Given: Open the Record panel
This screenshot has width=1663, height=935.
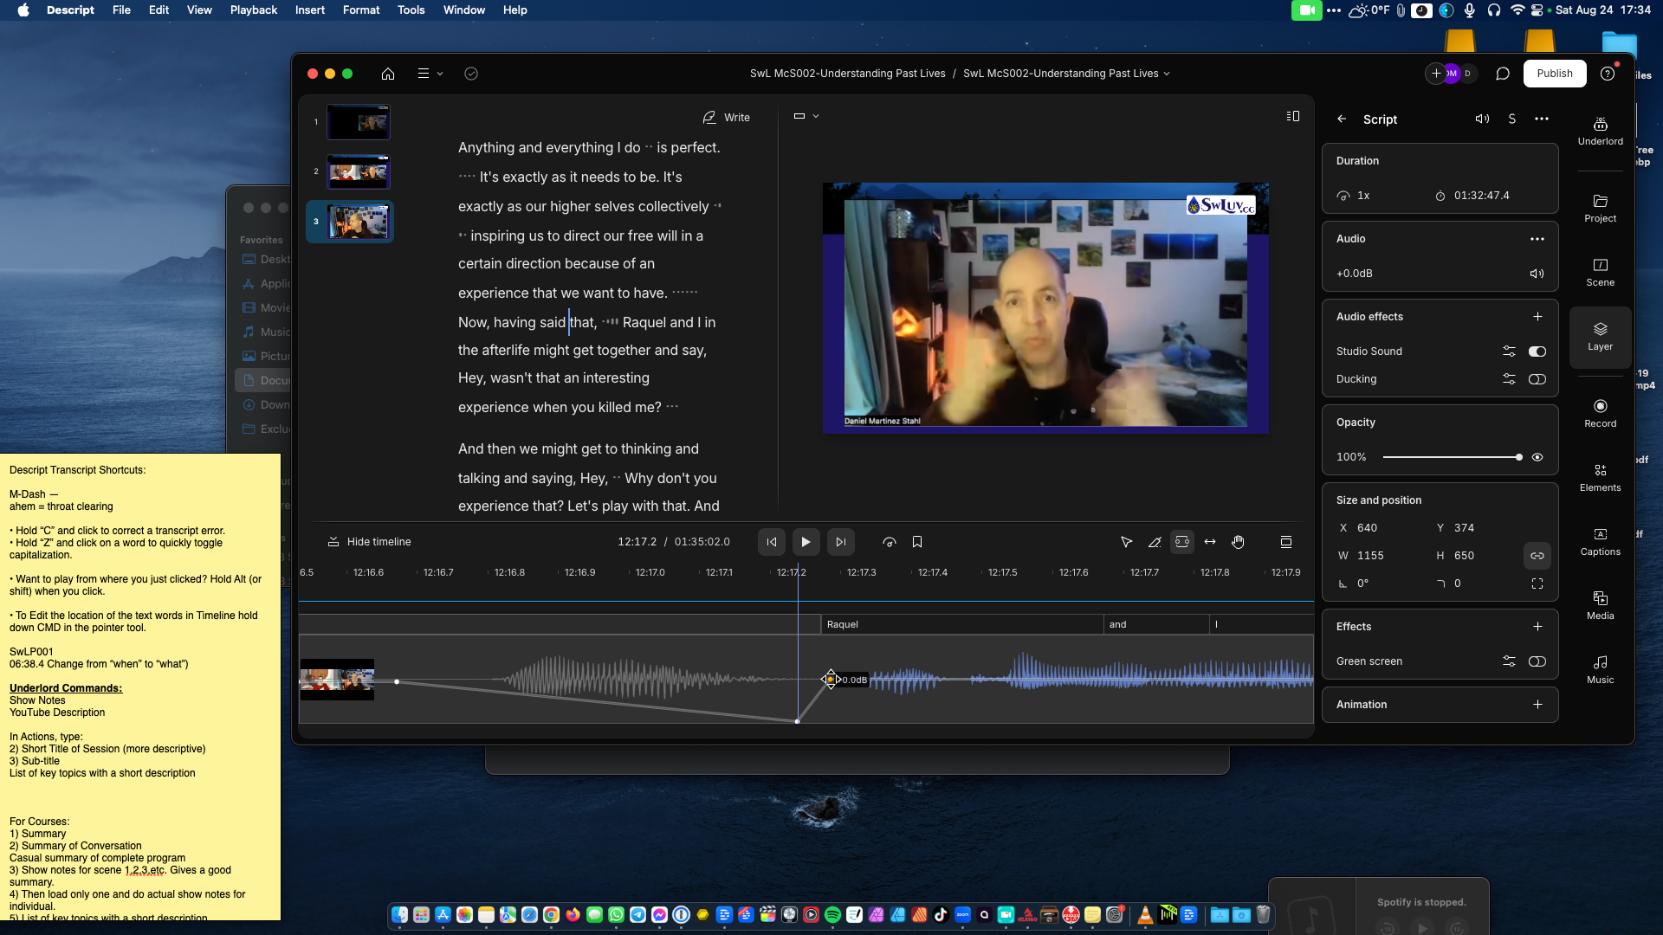Looking at the screenshot, I should pyautogui.click(x=1600, y=413).
